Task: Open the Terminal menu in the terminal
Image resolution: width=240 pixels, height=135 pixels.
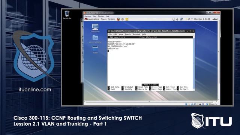Action: [136, 34]
